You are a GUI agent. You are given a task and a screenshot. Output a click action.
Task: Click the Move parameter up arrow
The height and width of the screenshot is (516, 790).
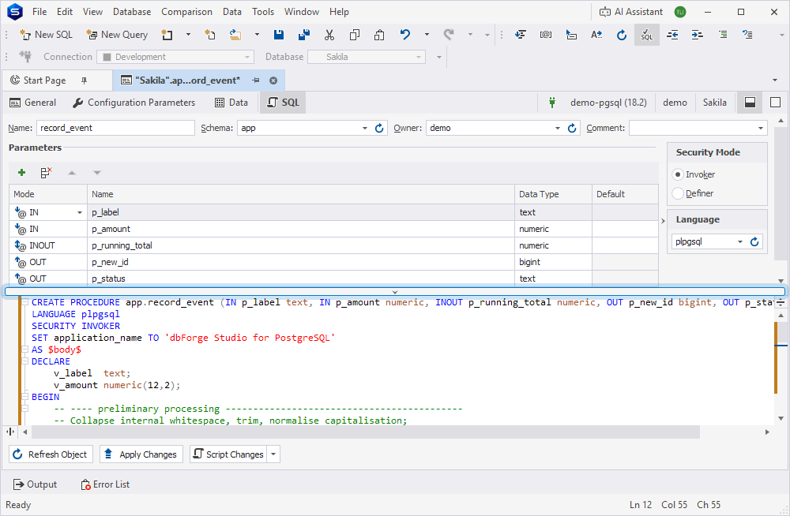point(72,173)
